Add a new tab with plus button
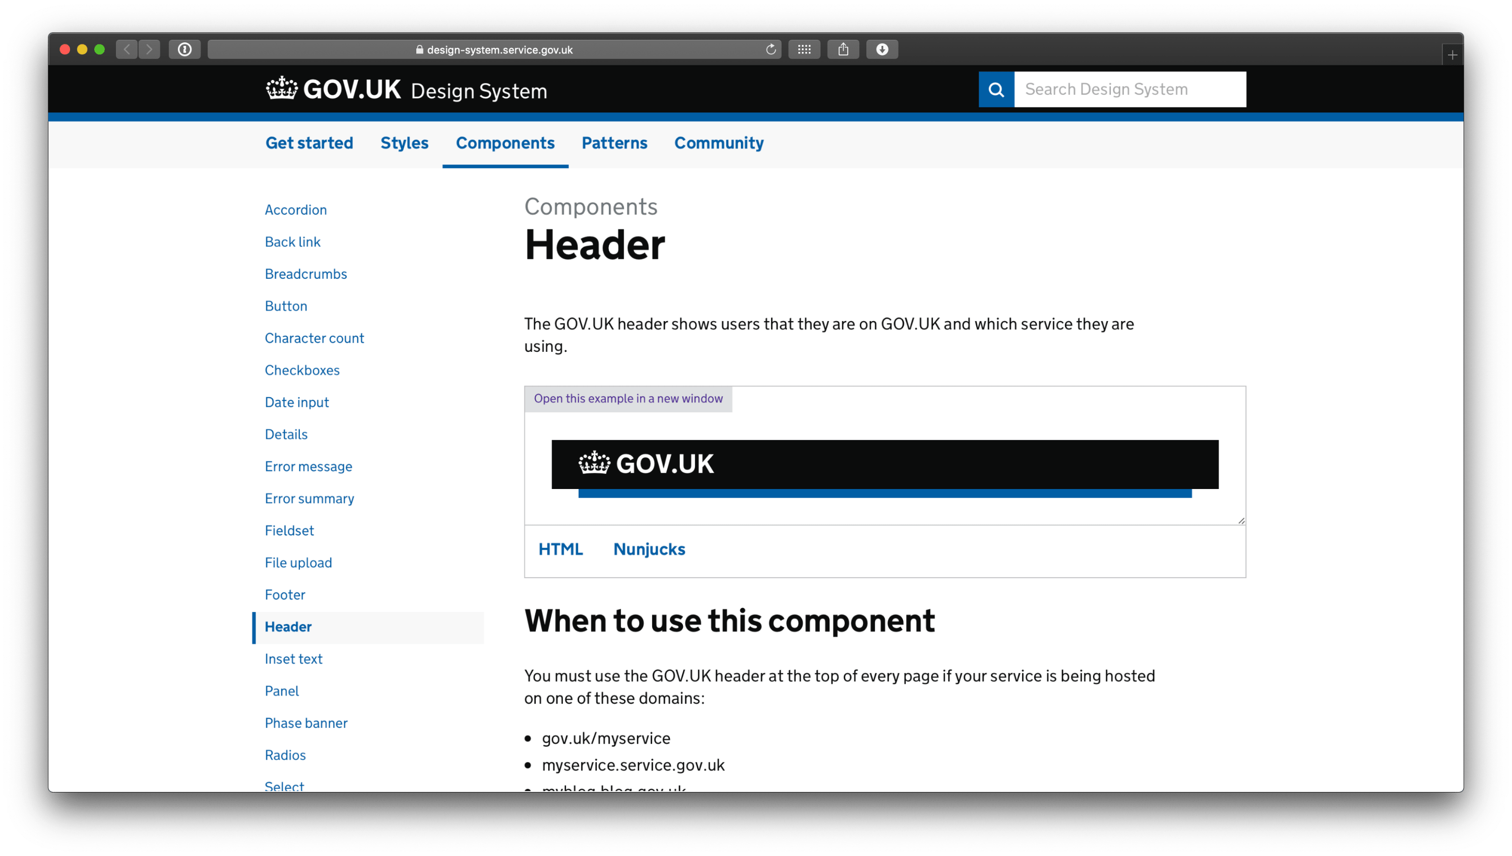The image size is (1512, 856). [x=1452, y=55]
